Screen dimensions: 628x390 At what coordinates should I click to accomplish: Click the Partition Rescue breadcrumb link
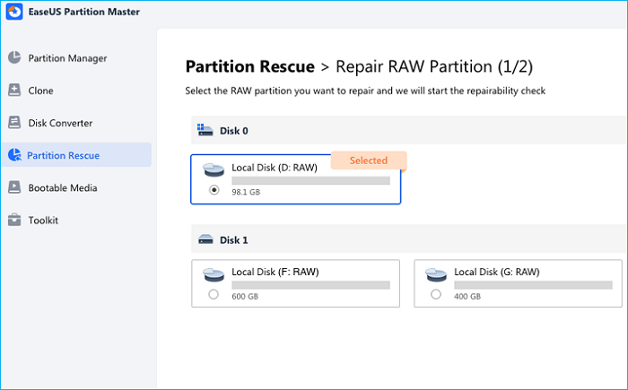(249, 66)
